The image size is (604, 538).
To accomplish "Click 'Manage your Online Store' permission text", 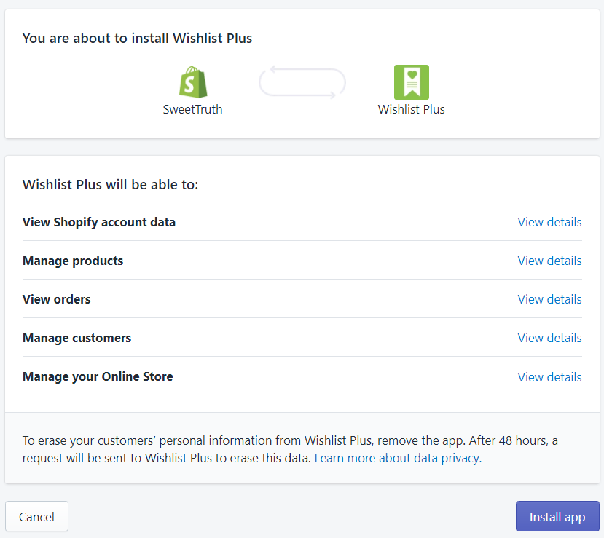I will click(x=98, y=376).
